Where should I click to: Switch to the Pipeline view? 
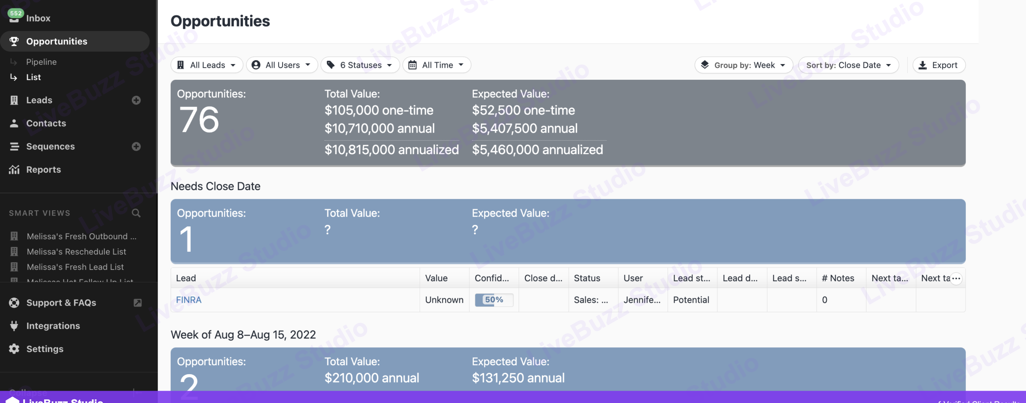pos(41,62)
